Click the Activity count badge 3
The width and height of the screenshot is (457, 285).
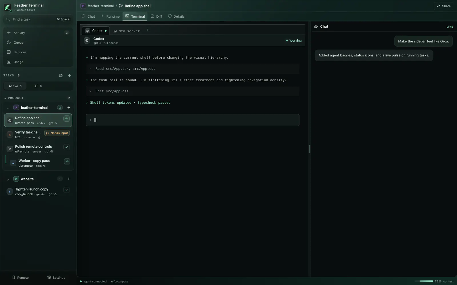coord(67,33)
